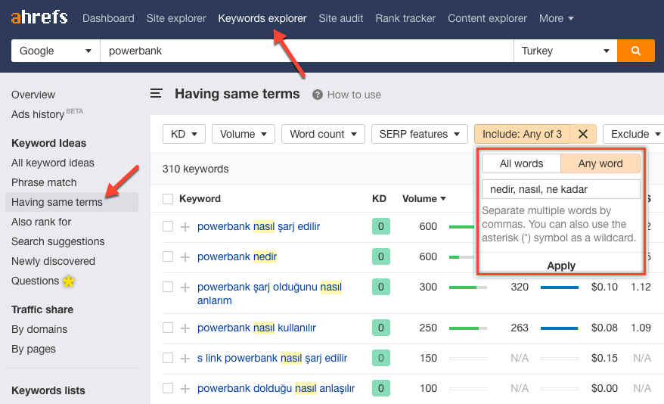Click the orange search magnifier button
The height and width of the screenshot is (404, 664).
point(635,51)
